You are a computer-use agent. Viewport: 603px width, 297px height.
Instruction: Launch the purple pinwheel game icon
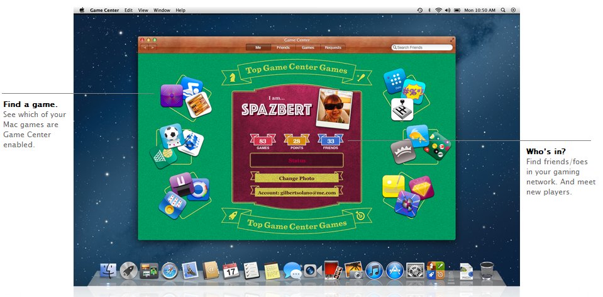pyautogui.click(x=407, y=204)
